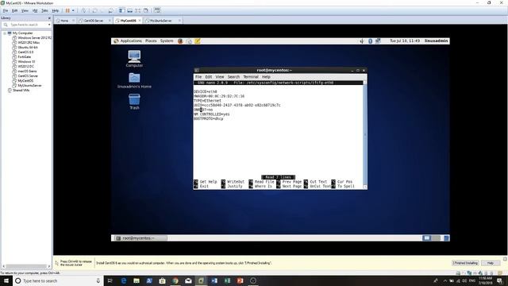The image size is (508, 286).
Task: Open the linuxadmin's Home desktop folder
Action: [134, 80]
